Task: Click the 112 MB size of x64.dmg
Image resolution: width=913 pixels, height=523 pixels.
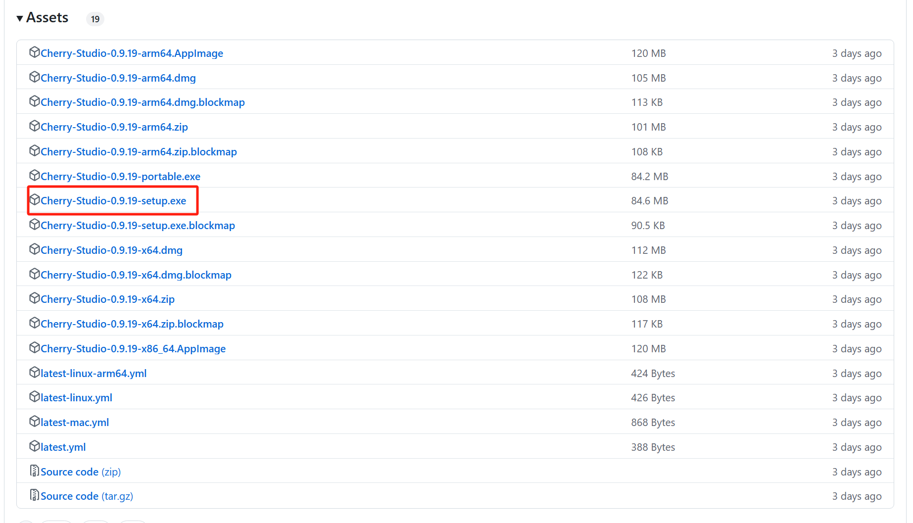Action: tap(648, 250)
